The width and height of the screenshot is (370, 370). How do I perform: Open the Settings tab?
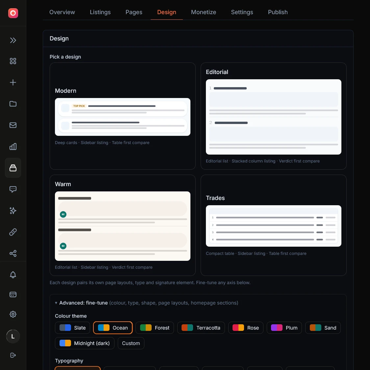pyautogui.click(x=242, y=12)
